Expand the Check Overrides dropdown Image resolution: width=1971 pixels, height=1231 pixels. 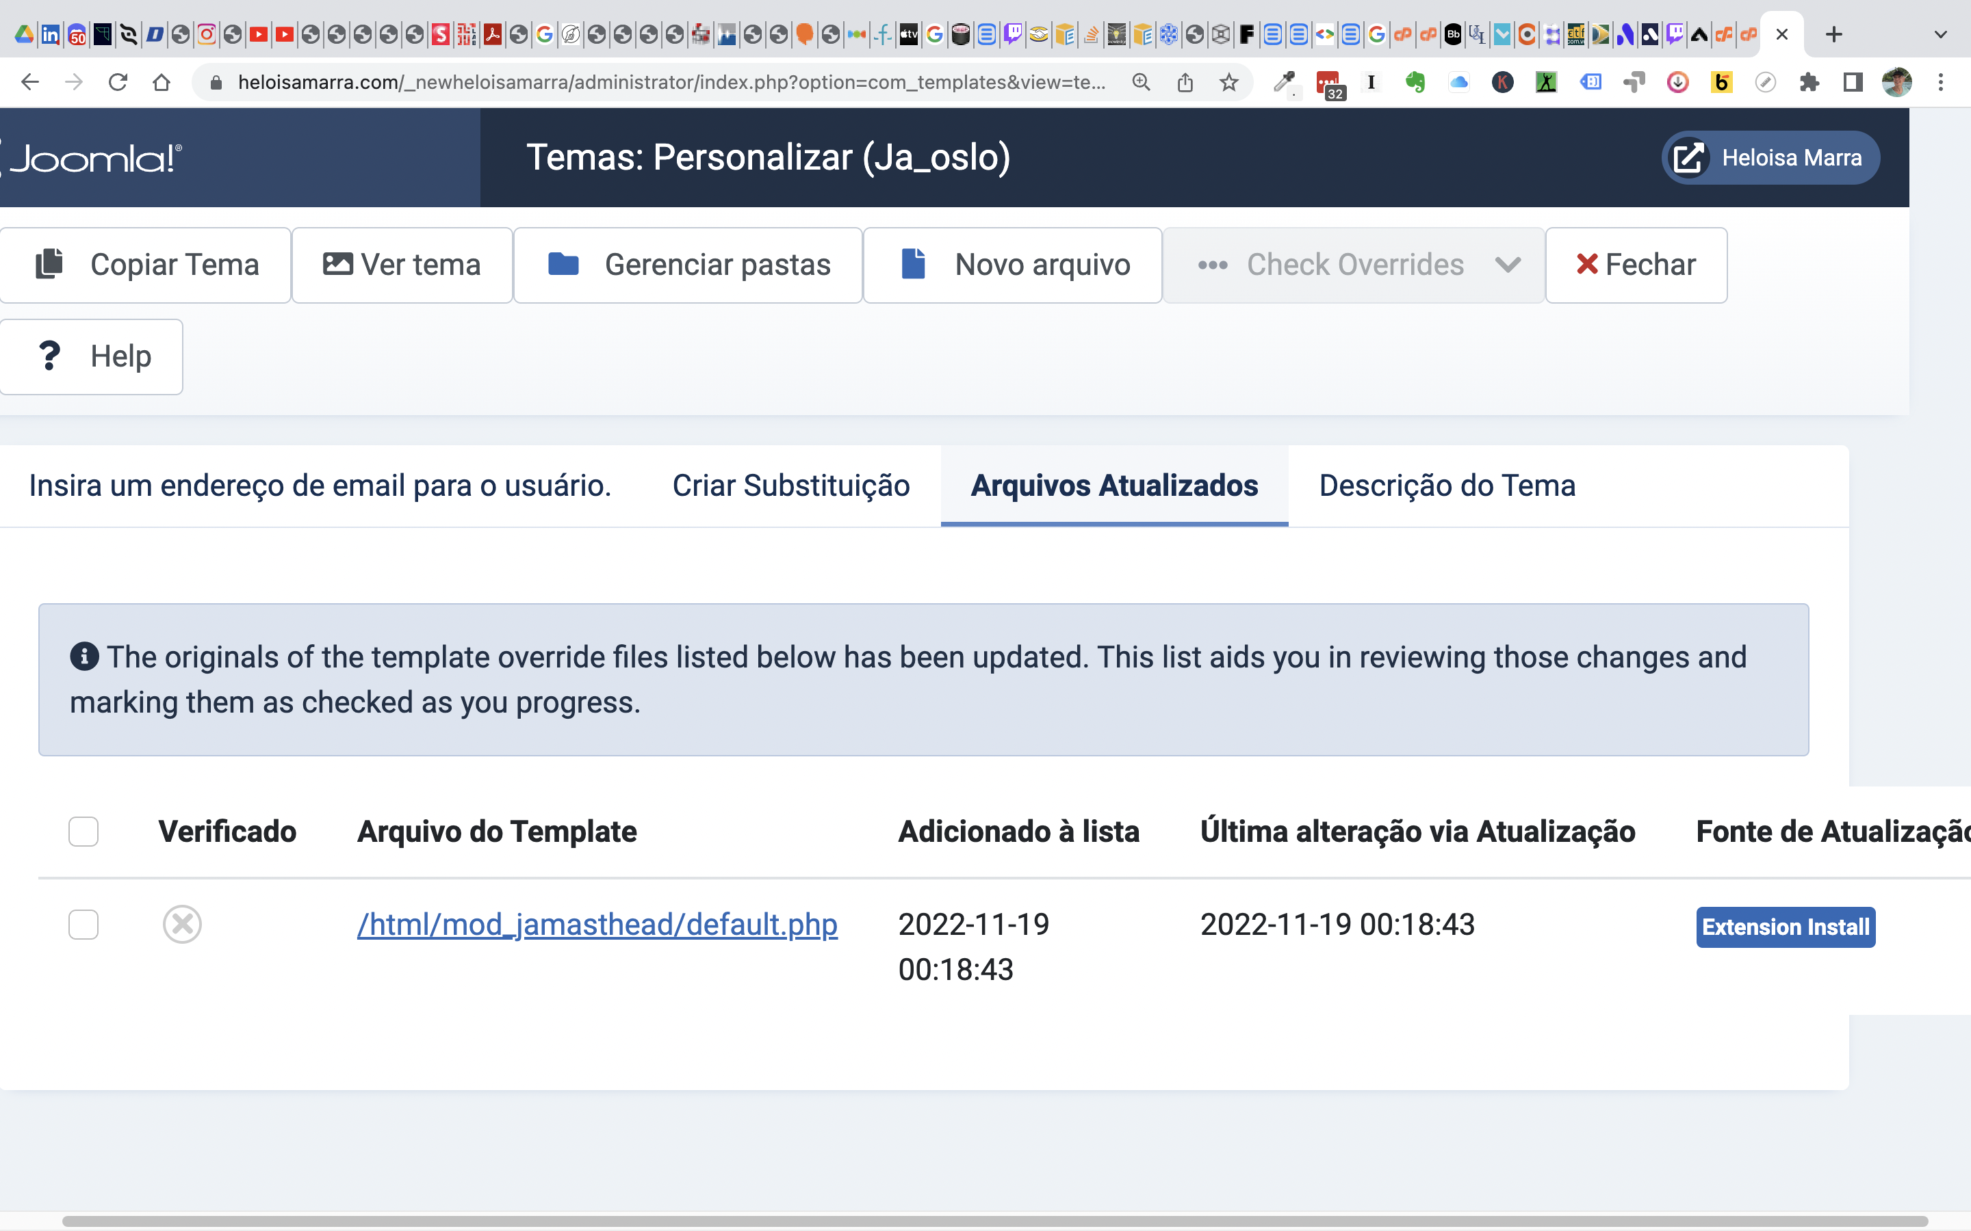pyautogui.click(x=1508, y=265)
